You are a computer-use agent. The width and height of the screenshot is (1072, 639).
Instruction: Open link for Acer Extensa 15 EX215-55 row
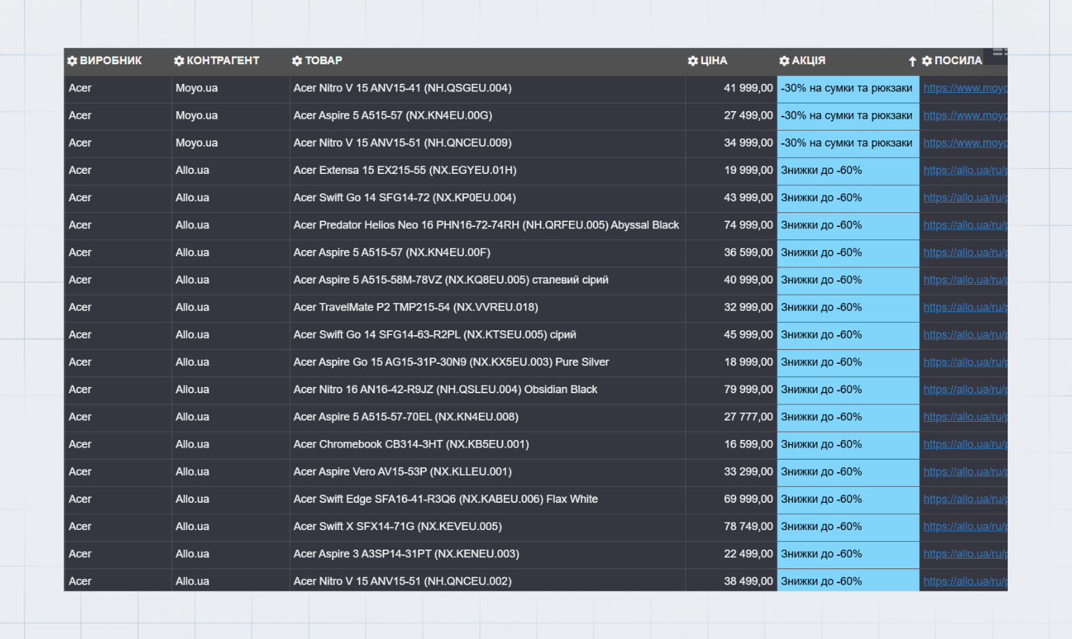[965, 170]
